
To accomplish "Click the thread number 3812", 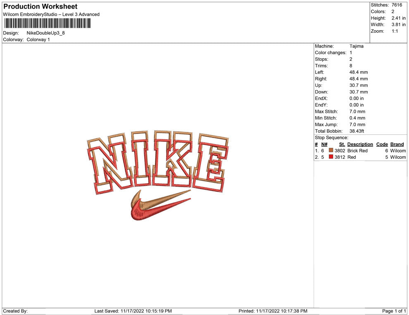I will (x=340, y=157).
